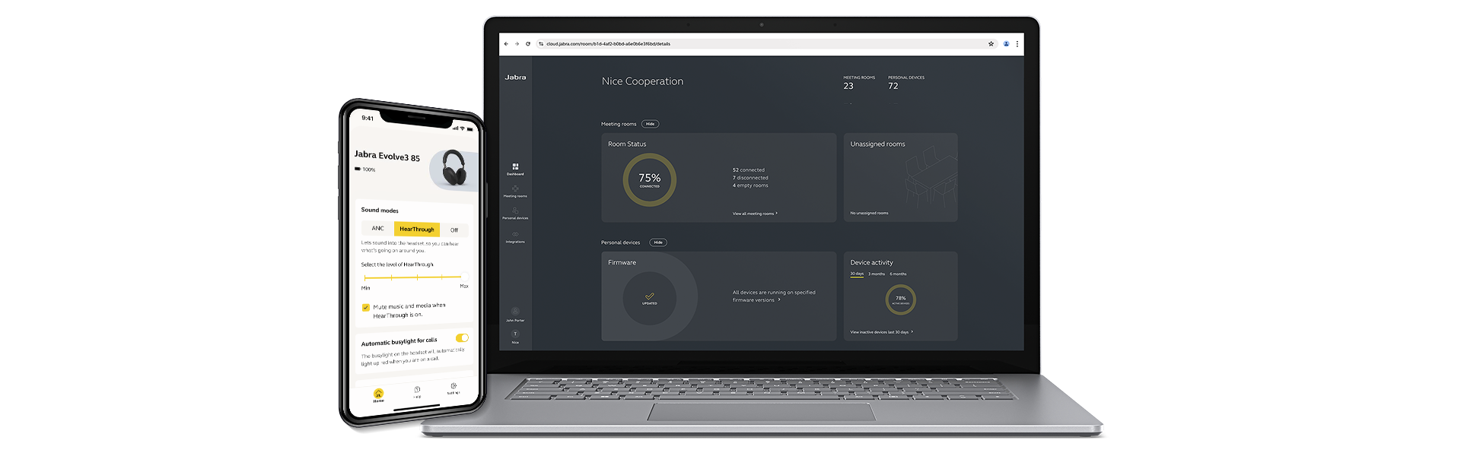Open the browser three-dot menu
Viewport: 1461px width, 456px height.
coord(1017,44)
